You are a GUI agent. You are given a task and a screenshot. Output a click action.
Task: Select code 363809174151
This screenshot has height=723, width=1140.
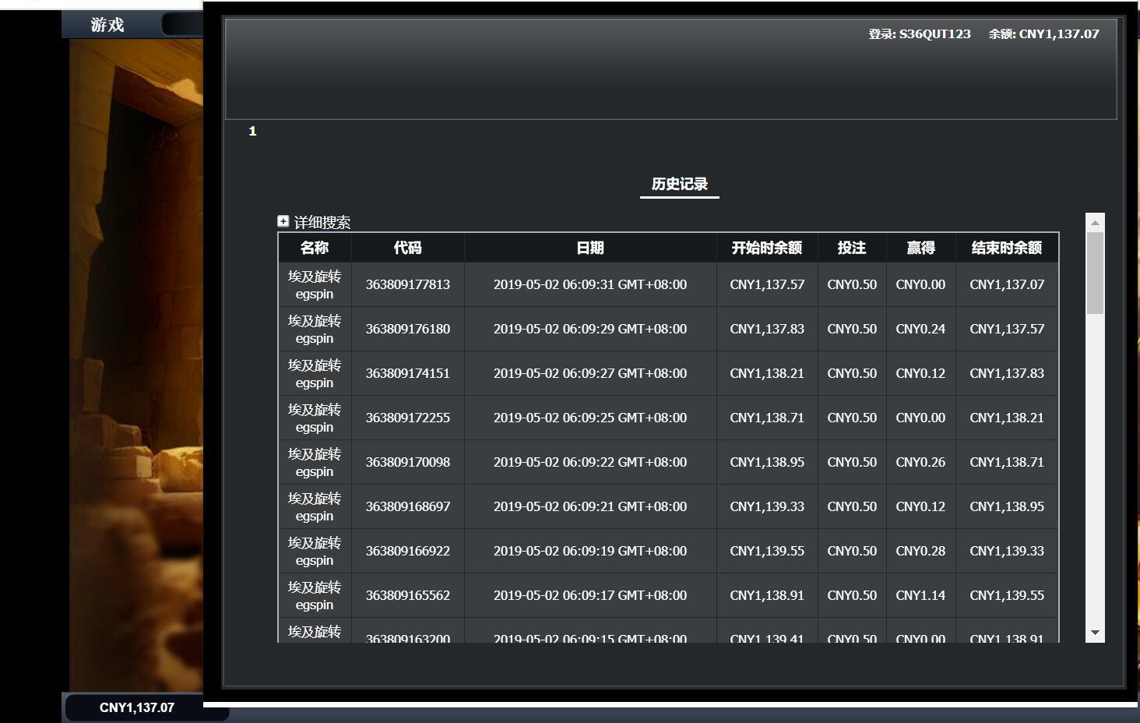[x=408, y=373]
